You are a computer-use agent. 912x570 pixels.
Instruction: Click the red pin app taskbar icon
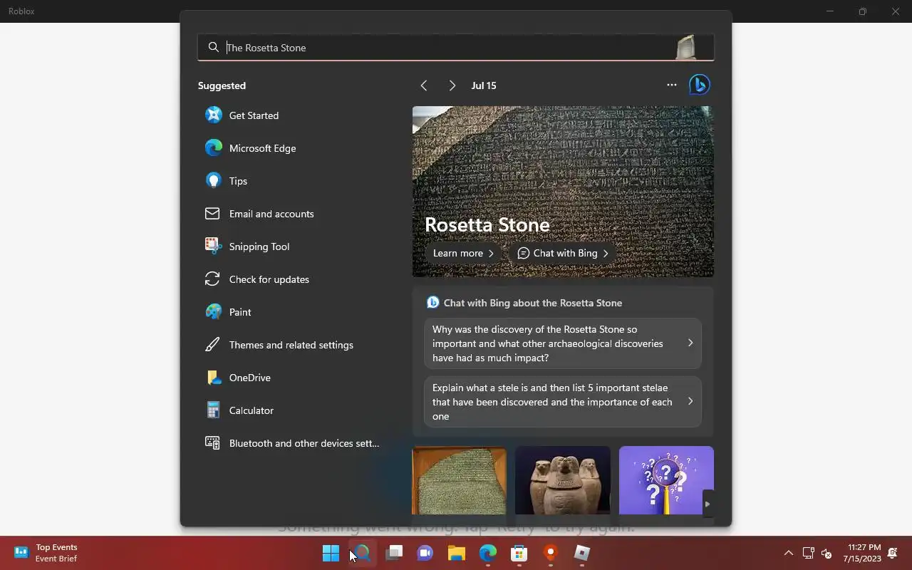(x=551, y=553)
